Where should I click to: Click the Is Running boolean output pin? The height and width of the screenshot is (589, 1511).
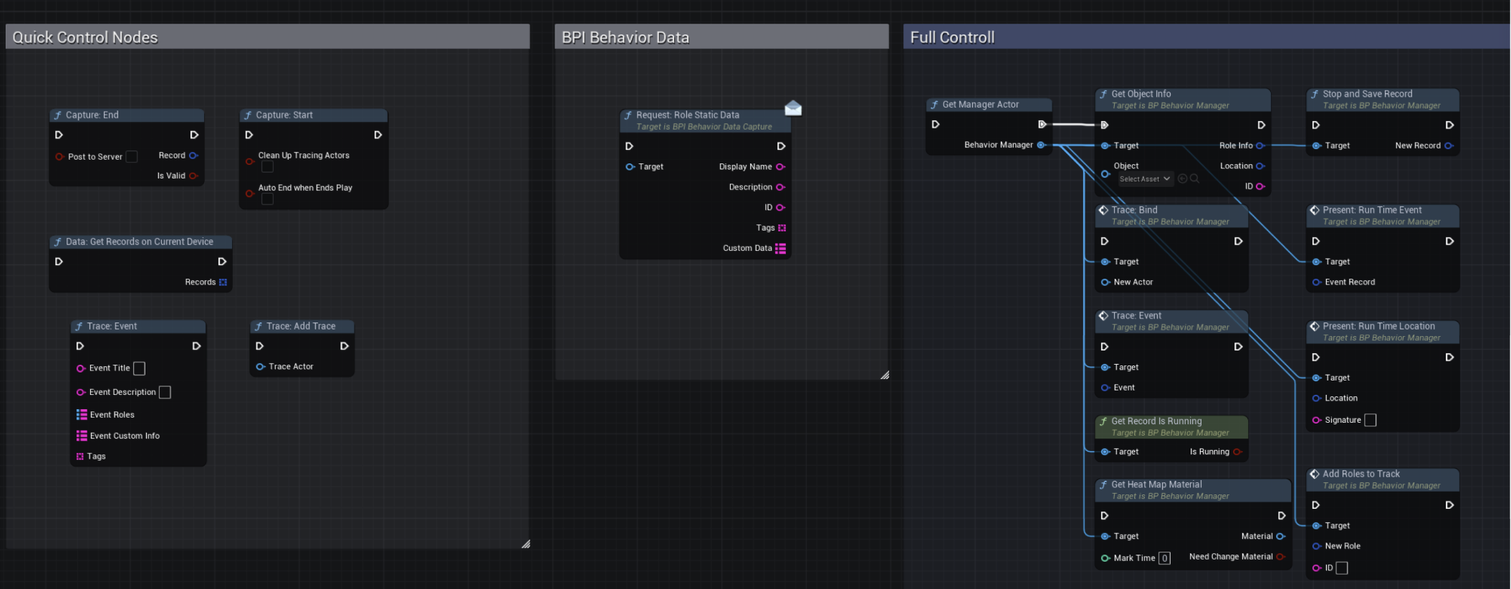tap(1237, 452)
